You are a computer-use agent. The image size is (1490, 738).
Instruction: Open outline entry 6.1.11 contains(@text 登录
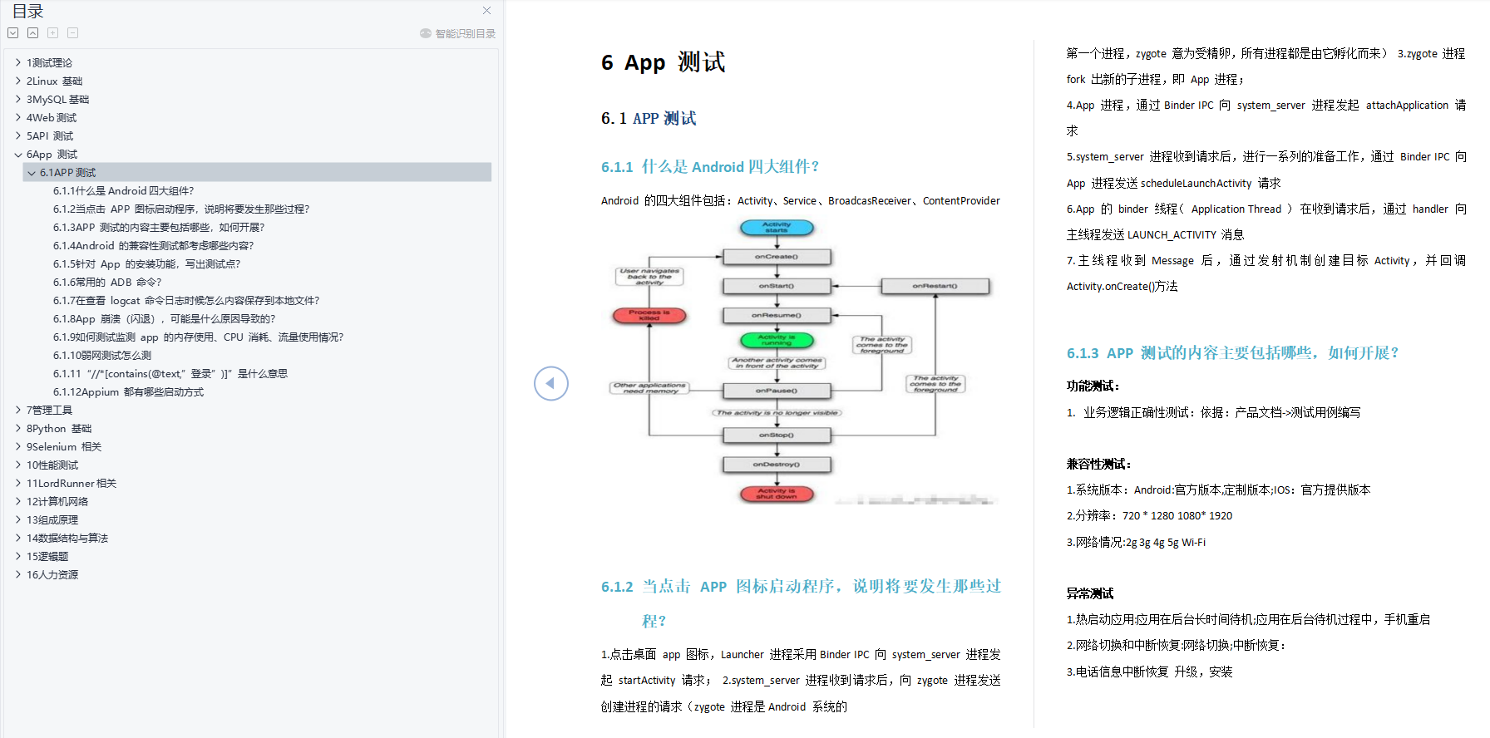170,373
